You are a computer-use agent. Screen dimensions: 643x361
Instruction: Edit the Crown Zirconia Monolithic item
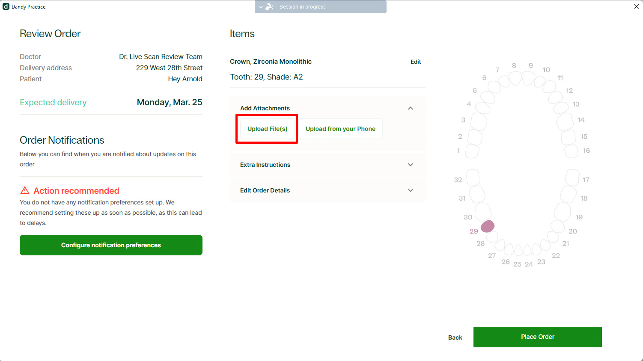click(x=415, y=62)
